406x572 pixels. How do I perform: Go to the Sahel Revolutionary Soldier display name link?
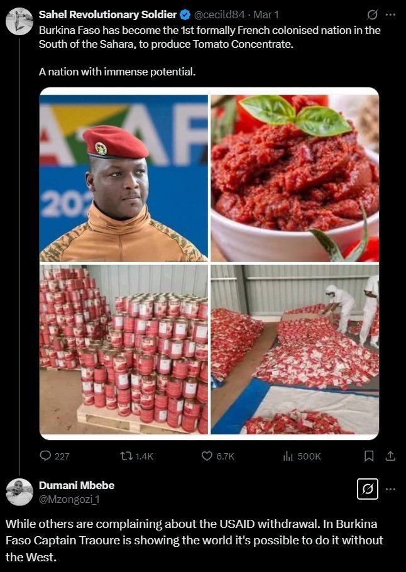tap(107, 14)
